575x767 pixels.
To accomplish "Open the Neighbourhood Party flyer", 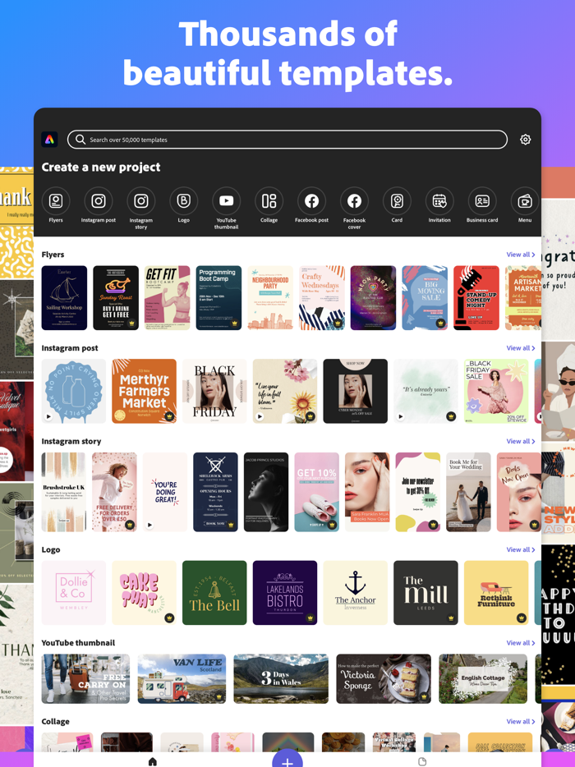I will (270, 298).
